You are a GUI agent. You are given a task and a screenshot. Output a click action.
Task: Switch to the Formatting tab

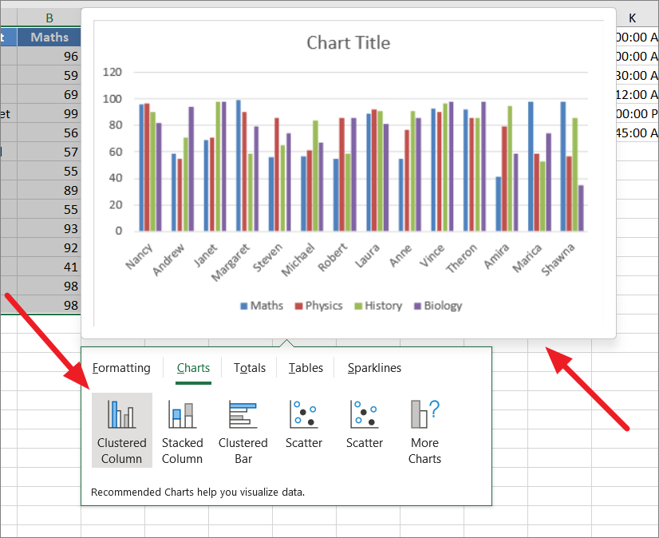click(121, 368)
